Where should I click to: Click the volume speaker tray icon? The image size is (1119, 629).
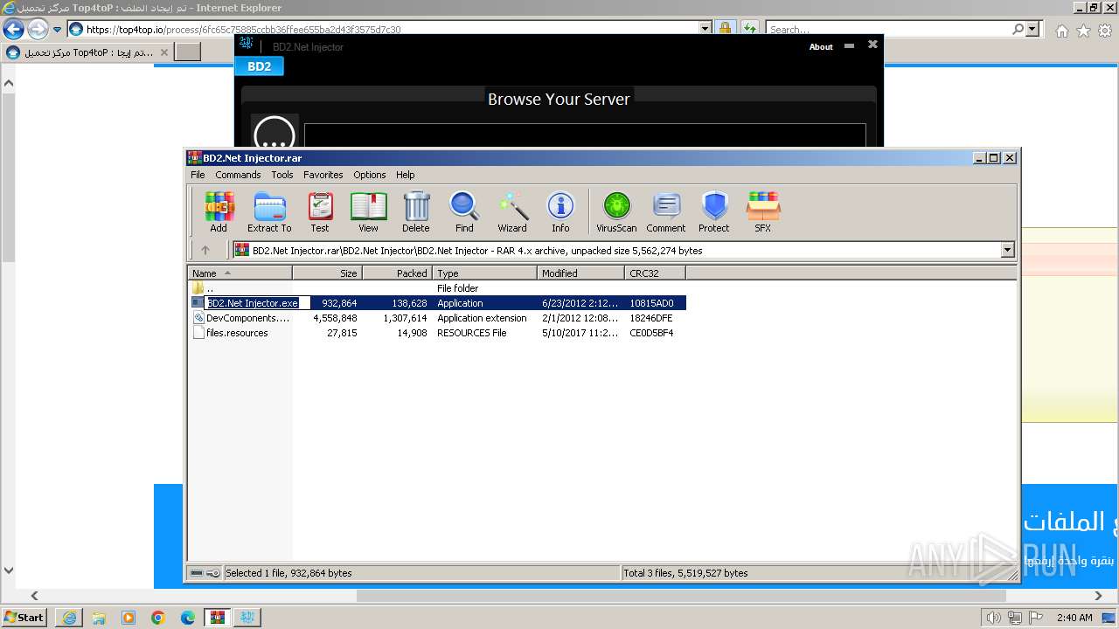coord(993,618)
